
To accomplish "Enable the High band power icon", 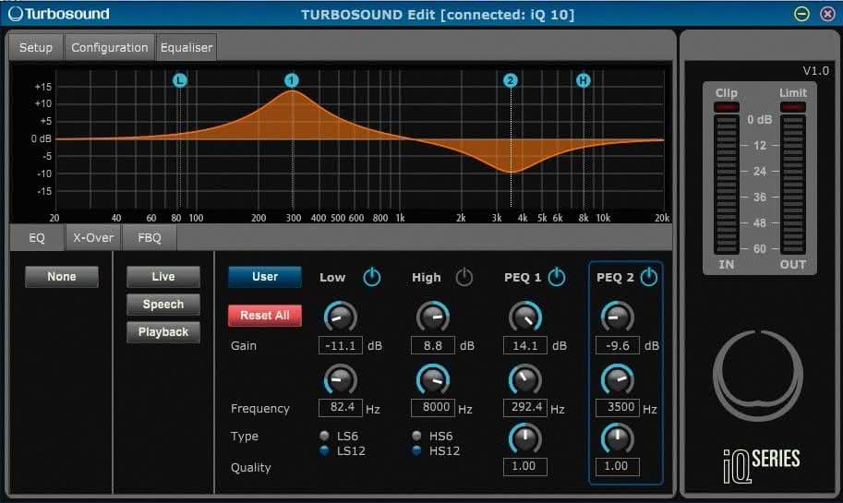I will pos(464,277).
